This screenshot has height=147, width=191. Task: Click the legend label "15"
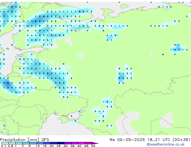point(45,146)
